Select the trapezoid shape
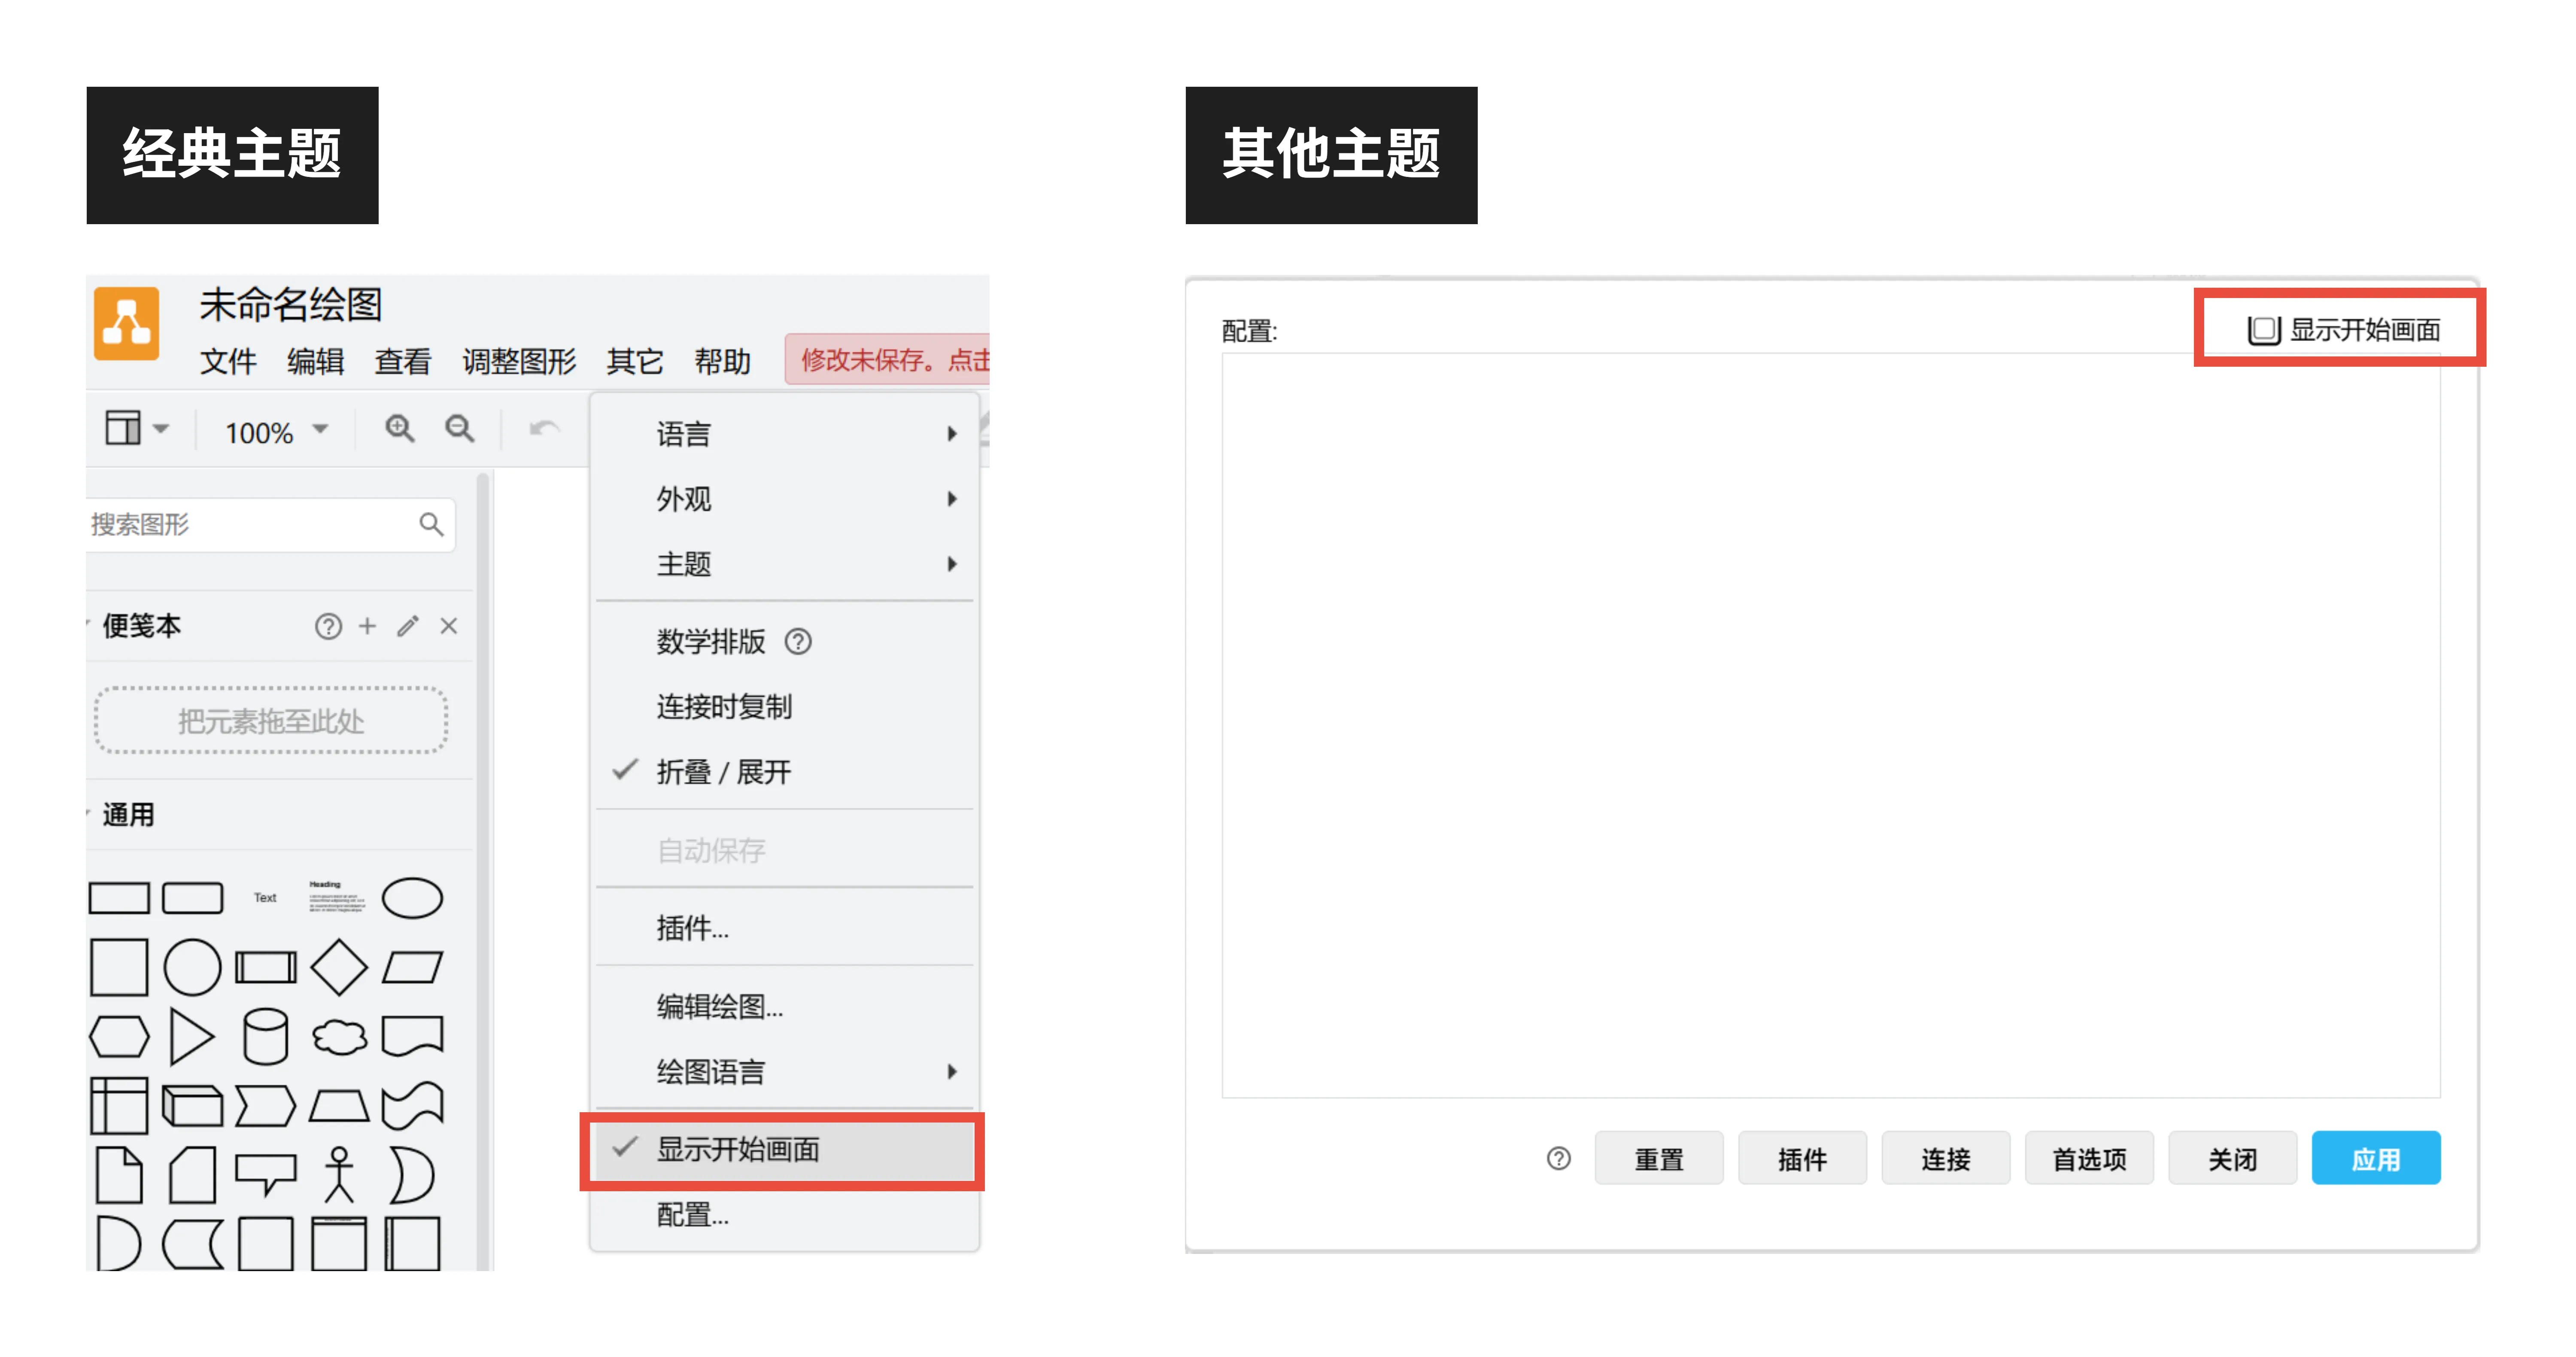Screen dimensions: 2576x1357 tap(339, 1106)
